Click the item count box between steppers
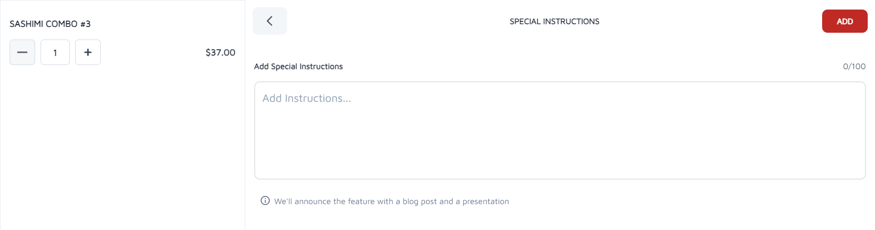This screenshot has height=230, width=875. pyautogui.click(x=55, y=52)
